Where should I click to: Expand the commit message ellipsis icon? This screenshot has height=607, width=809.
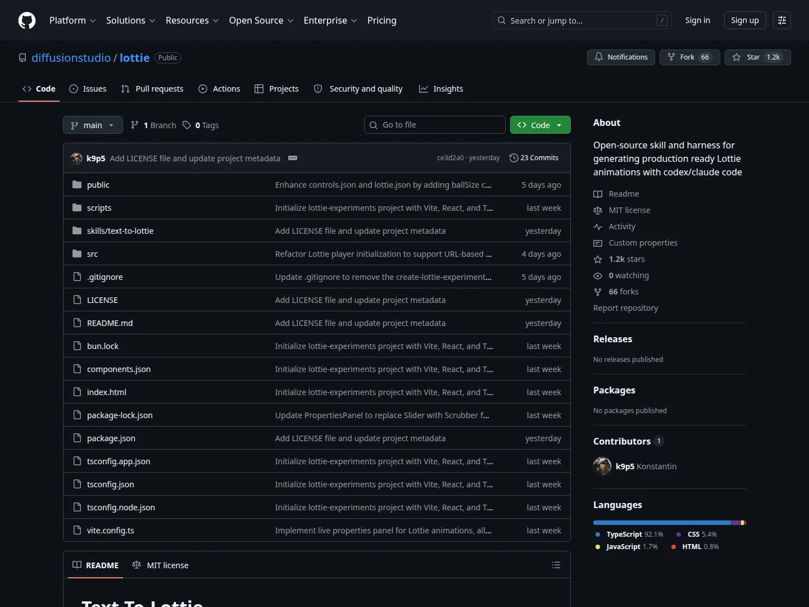click(293, 158)
